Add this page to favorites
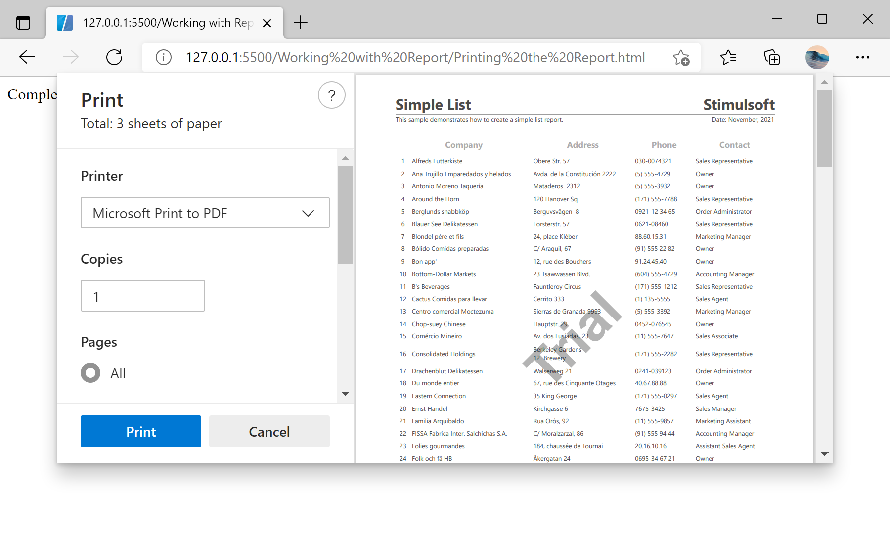Image resolution: width=890 pixels, height=544 pixels. coord(681,57)
